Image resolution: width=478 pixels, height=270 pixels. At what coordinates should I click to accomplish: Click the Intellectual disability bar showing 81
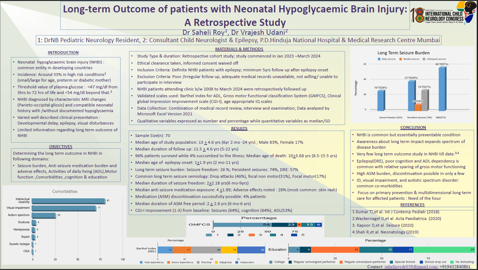coord(69,201)
